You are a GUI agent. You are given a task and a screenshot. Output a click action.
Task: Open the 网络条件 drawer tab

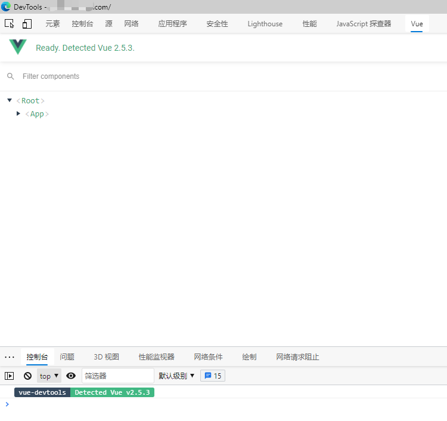209,357
